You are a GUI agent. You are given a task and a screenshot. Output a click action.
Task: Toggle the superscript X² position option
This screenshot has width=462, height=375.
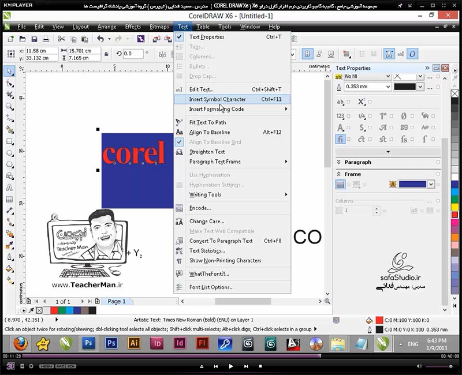click(362, 102)
